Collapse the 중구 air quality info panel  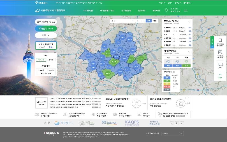point(189,21)
